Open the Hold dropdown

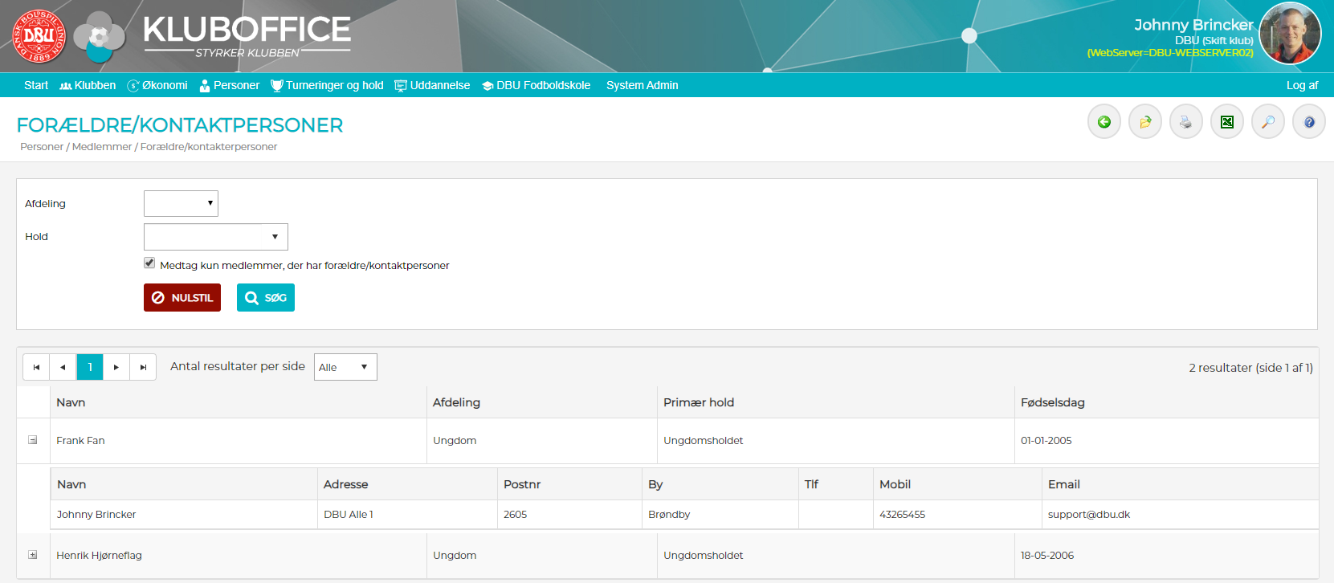pos(215,237)
